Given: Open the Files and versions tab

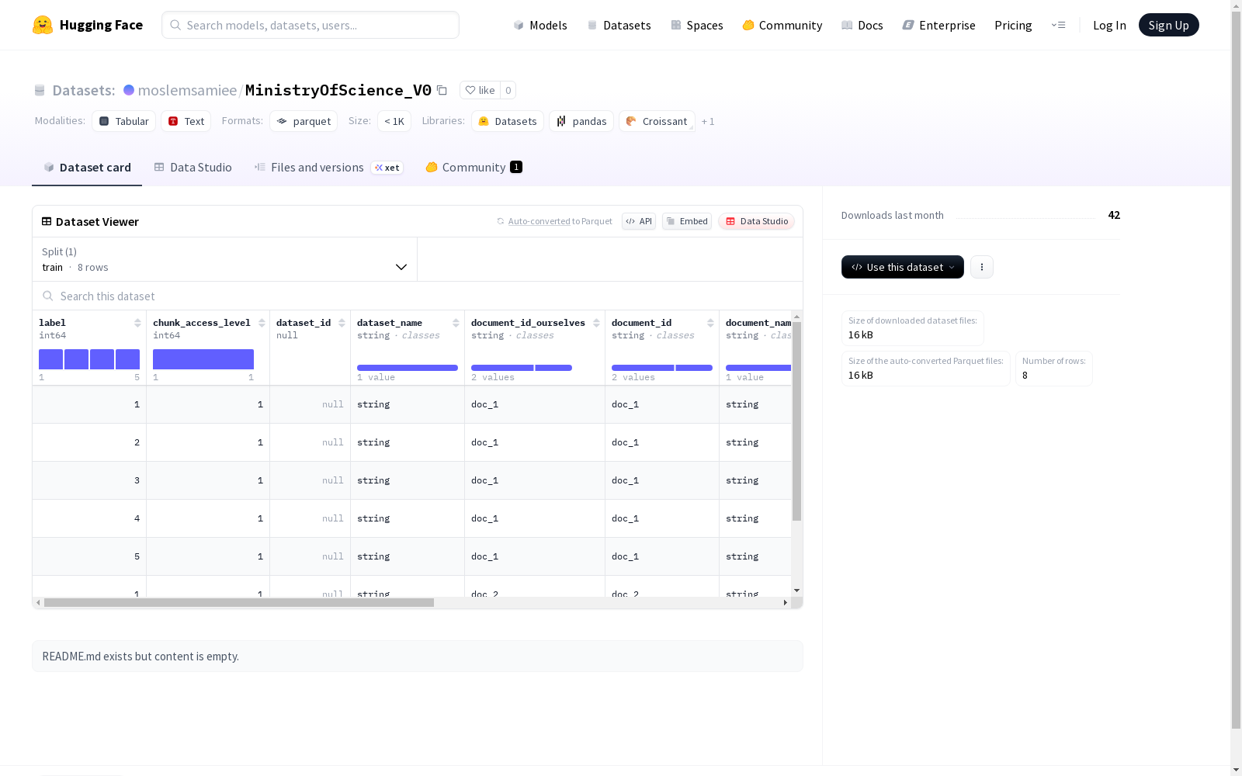Looking at the screenshot, I should click(x=328, y=168).
